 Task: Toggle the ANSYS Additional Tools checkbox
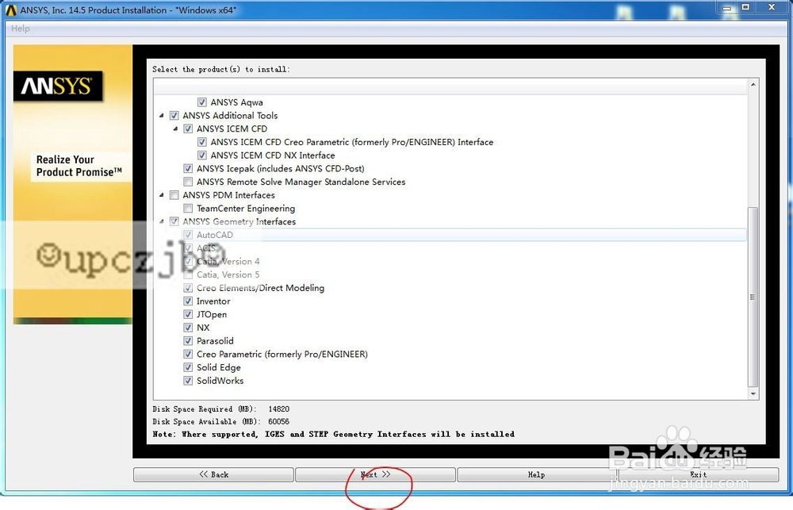pos(174,115)
